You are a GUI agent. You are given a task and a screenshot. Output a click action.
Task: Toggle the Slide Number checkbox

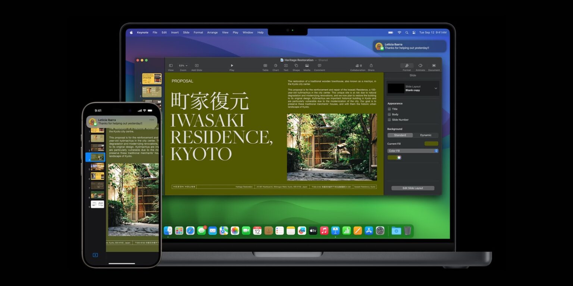pyautogui.click(x=389, y=120)
